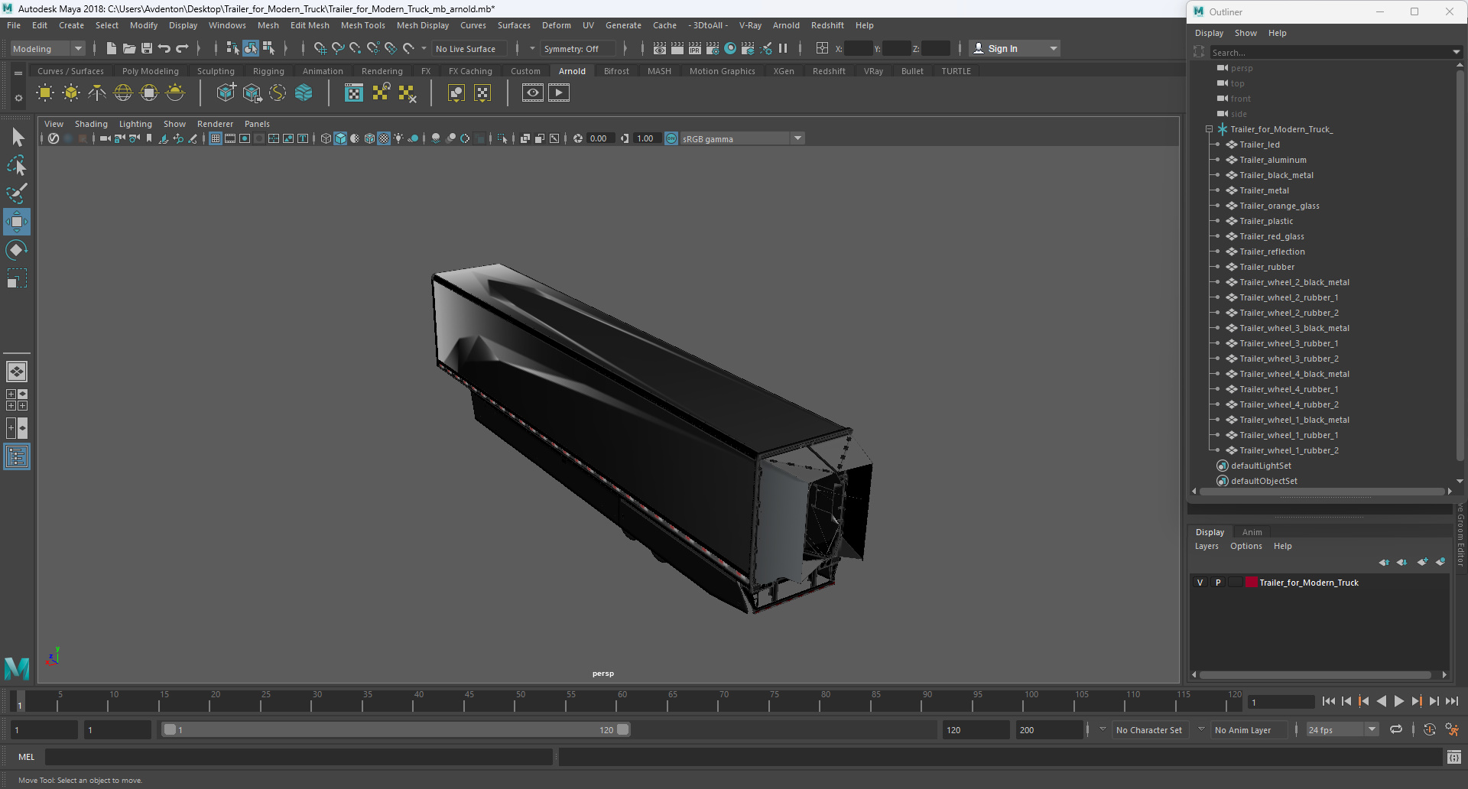
Task: Open the viewport Shading menu
Action: pyautogui.click(x=91, y=124)
